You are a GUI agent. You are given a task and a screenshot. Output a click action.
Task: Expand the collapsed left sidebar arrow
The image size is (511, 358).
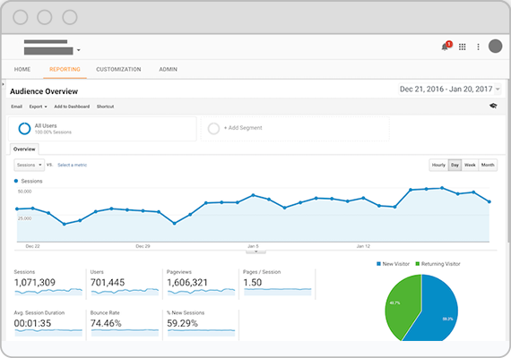coord(4,84)
